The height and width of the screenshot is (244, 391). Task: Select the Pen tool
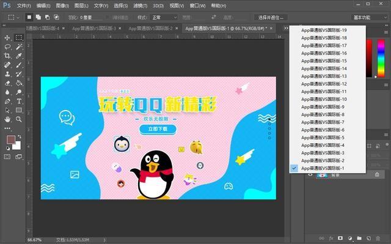(x=7, y=101)
